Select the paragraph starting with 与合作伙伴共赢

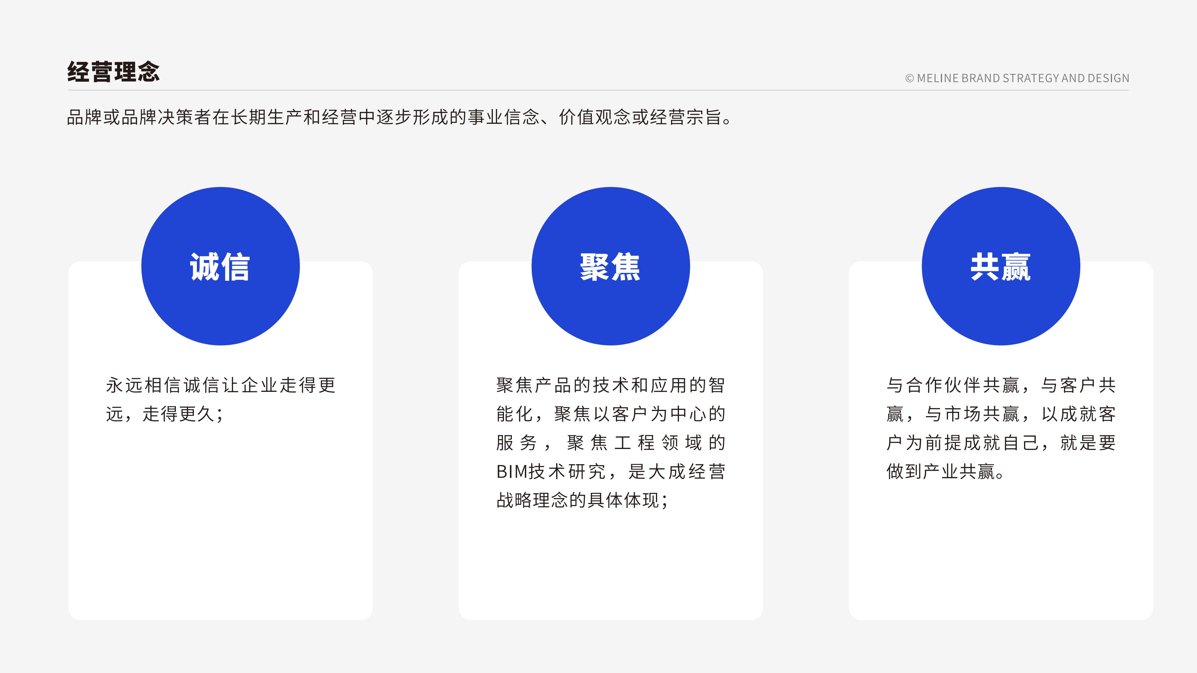(x=1001, y=428)
